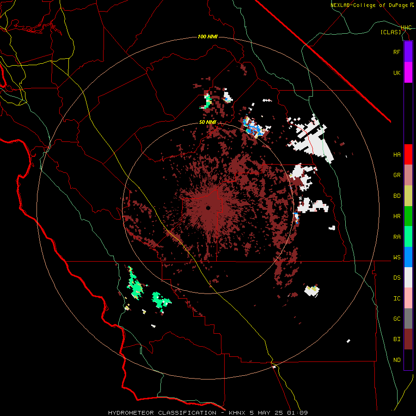Click the BD legend label

pyautogui.click(x=397, y=196)
